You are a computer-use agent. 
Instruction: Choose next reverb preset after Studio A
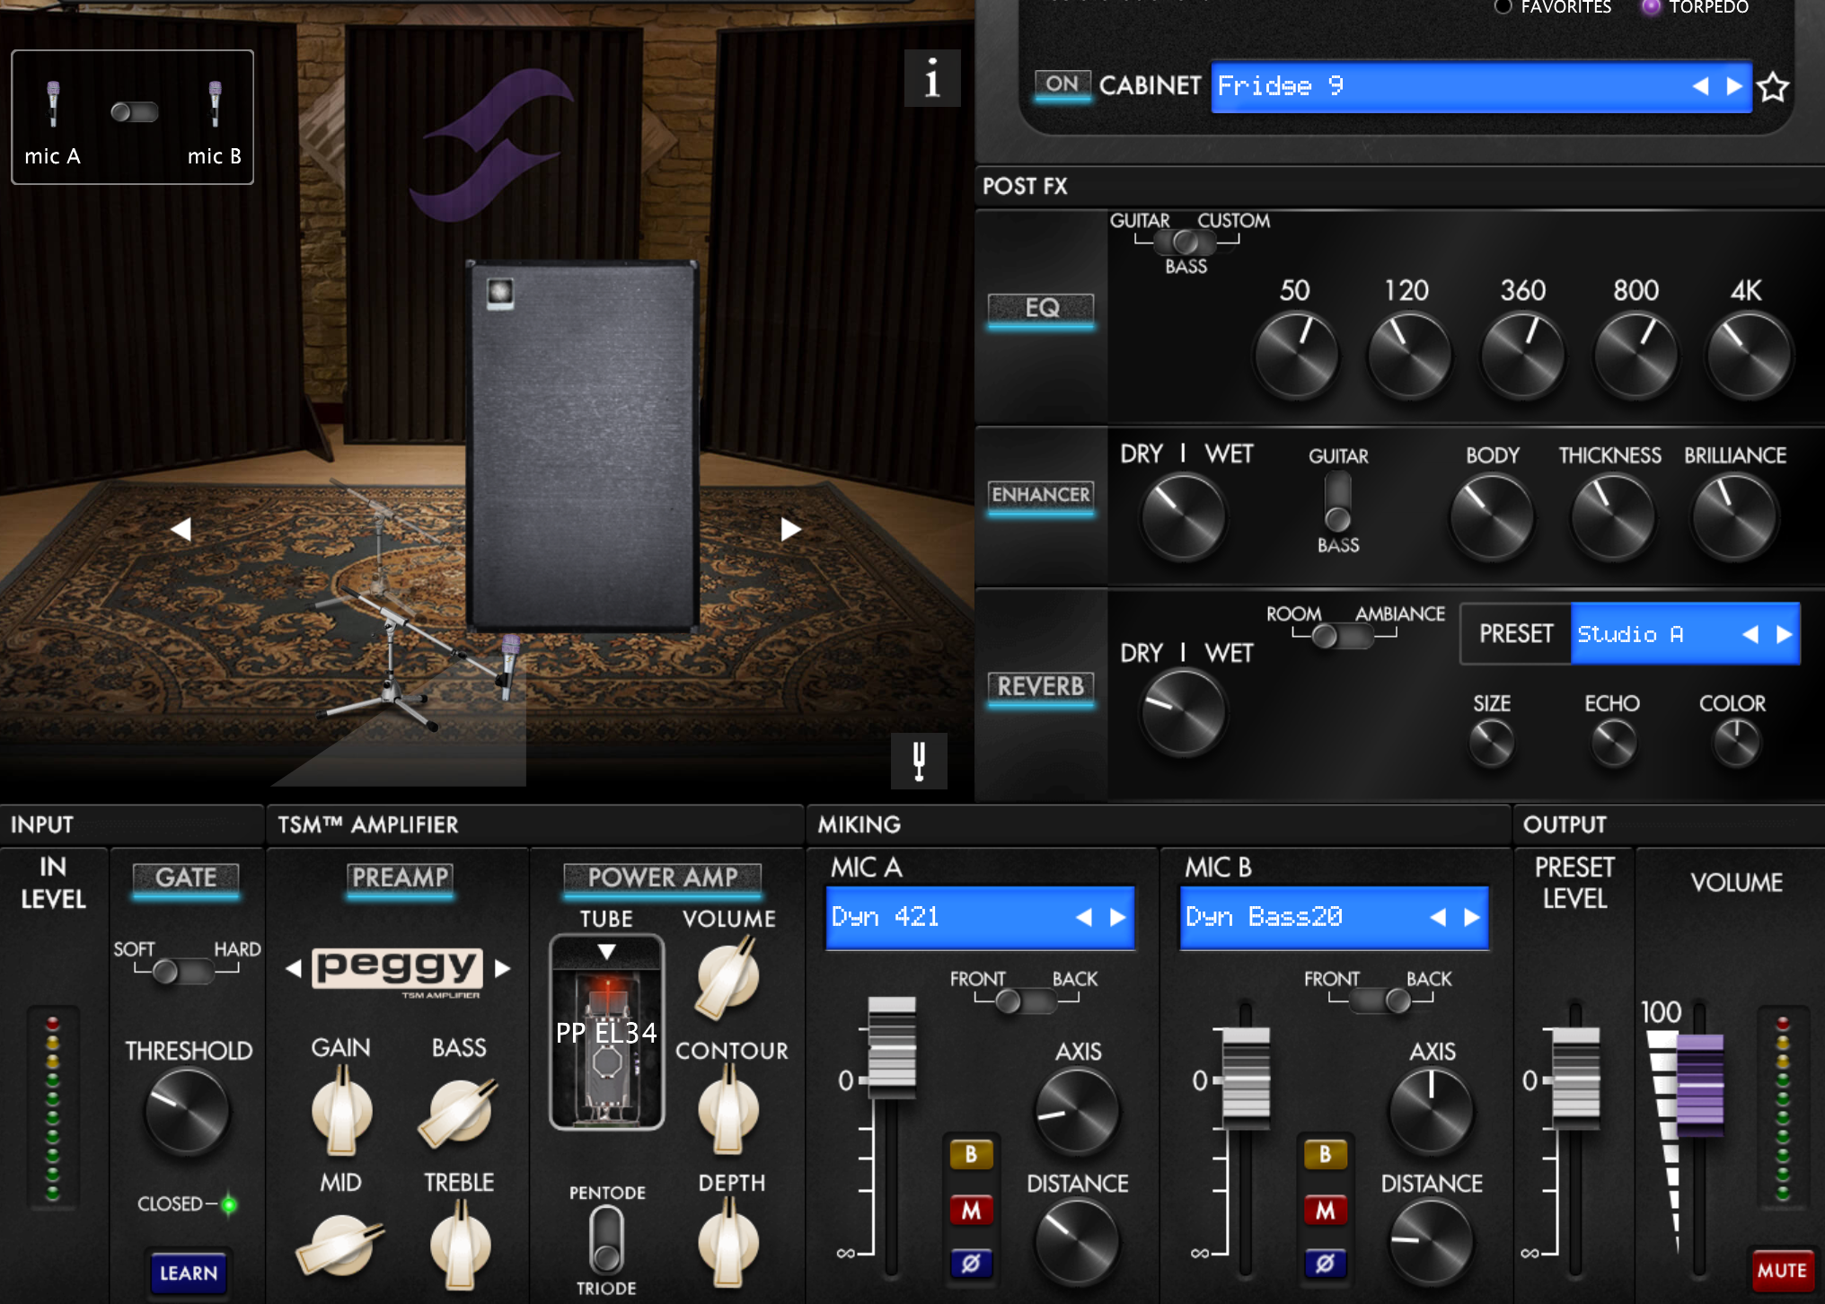pos(1784,634)
